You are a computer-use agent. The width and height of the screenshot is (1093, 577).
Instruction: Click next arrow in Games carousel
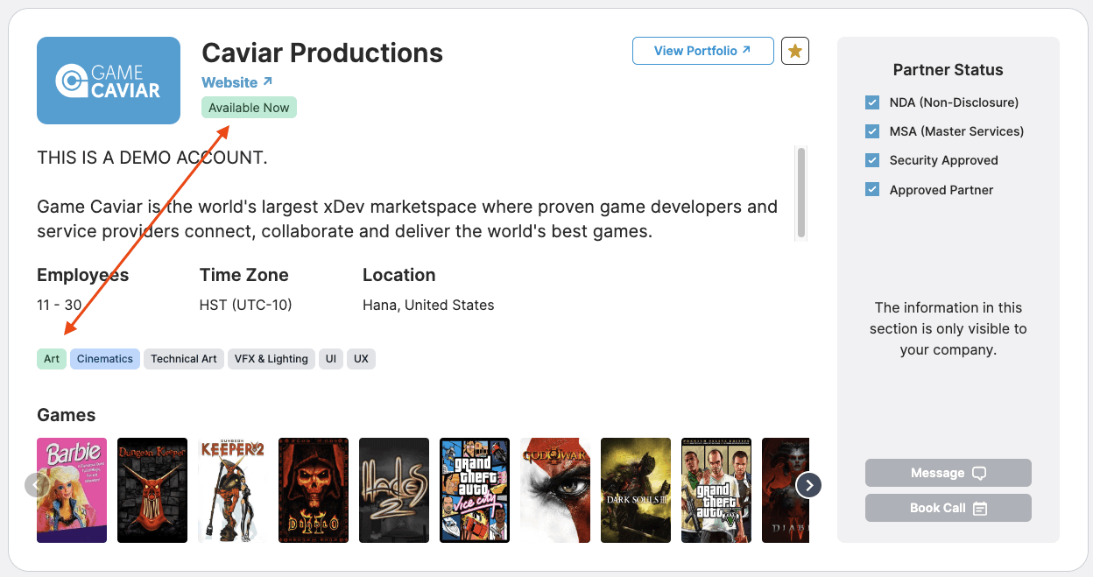pos(808,484)
